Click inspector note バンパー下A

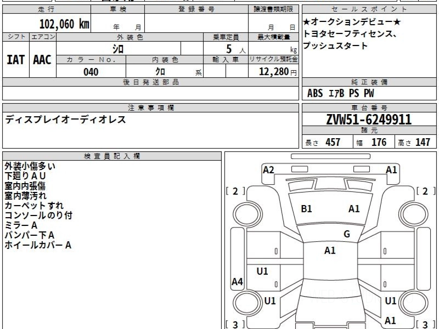pos(29,235)
